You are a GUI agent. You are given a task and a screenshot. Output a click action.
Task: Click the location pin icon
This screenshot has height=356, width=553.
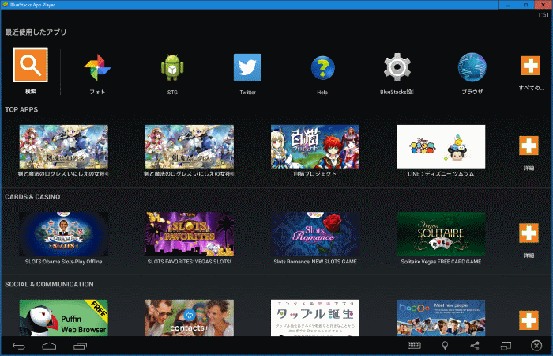pos(445,346)
